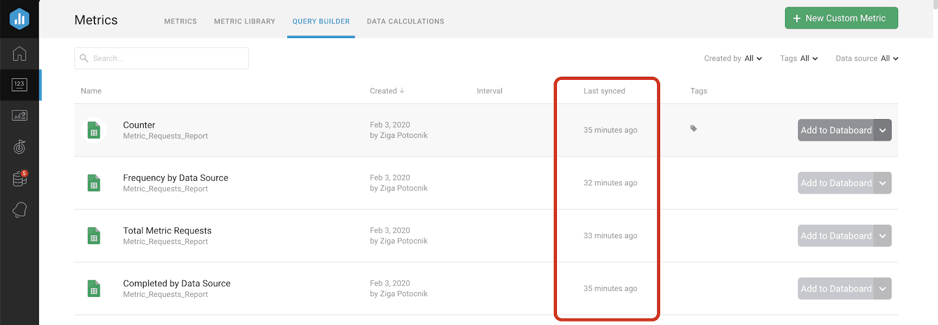Expand arrow beside Counter's Add to Databoard

[x=883, y=130]
